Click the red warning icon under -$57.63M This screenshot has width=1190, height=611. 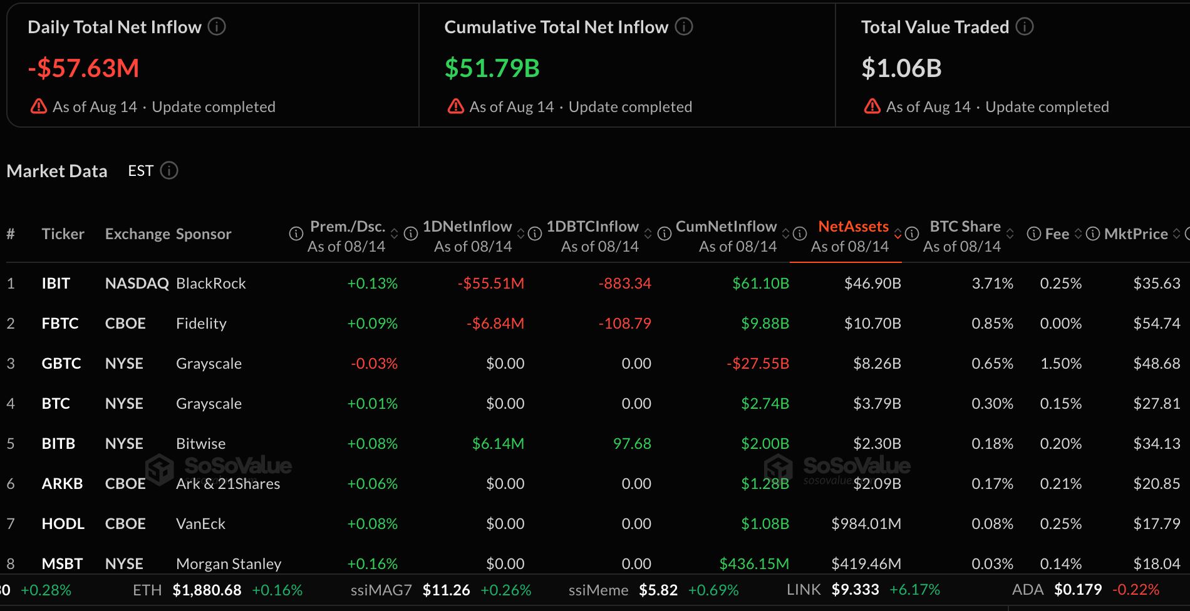click(x=39, y=106)
